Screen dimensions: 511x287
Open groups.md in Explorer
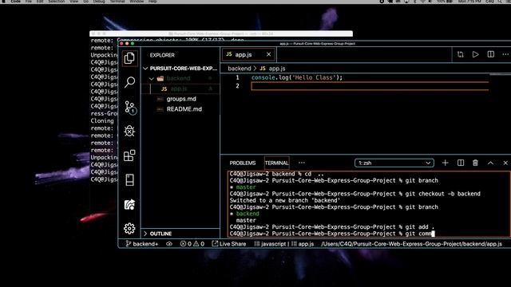click(x=180, y=99)
